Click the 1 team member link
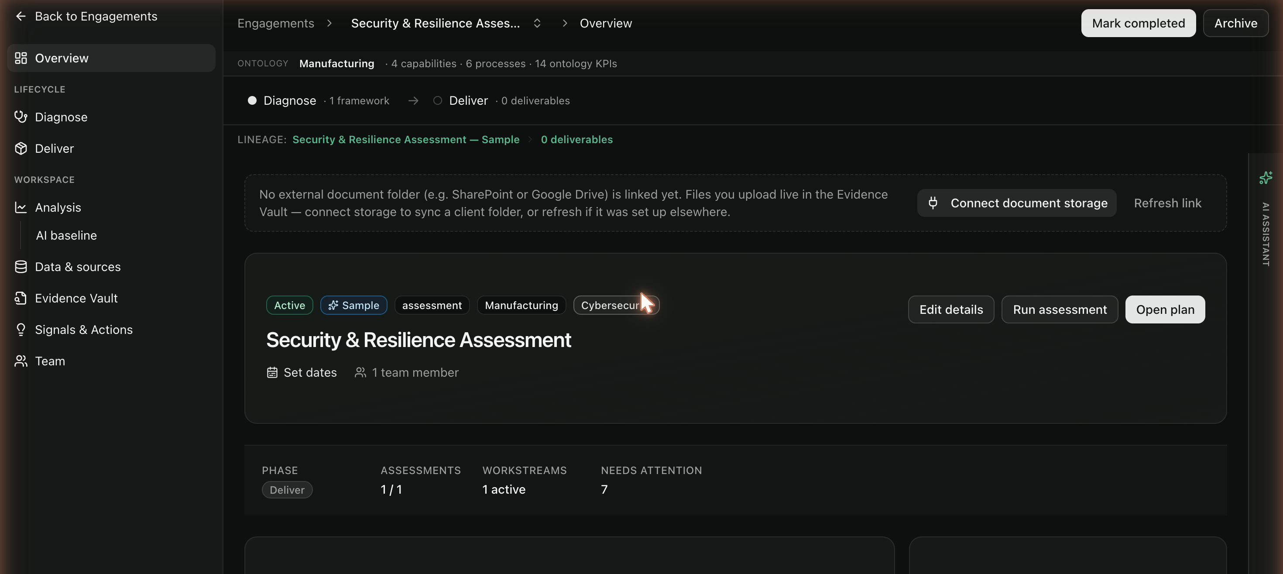This screenshot has height=574, width=1283. tap(406, 372)
